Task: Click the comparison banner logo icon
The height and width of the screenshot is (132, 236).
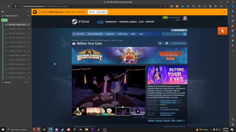Action: coord(35,12)
